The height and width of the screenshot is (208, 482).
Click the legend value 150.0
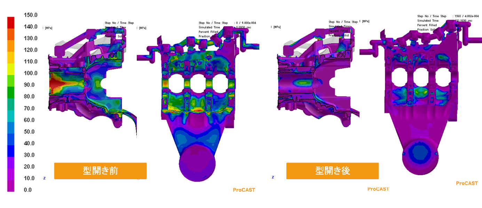pyautogui.click(x=31, y=15)
